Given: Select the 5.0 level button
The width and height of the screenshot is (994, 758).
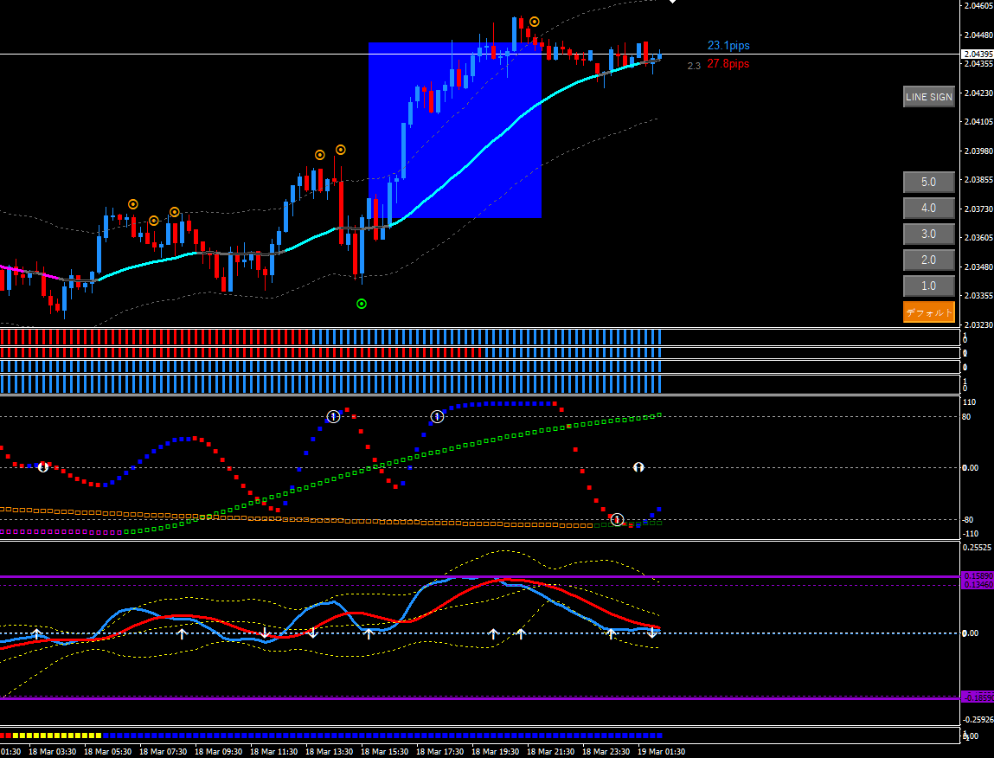Looking at the screenshot, I should pos(928,183).
